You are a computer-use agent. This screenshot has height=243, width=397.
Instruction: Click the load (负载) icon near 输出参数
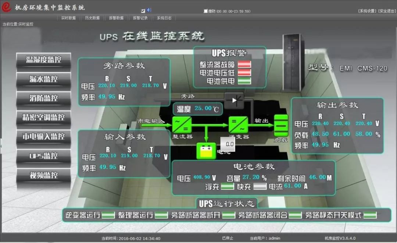click(x=280, y=126)
